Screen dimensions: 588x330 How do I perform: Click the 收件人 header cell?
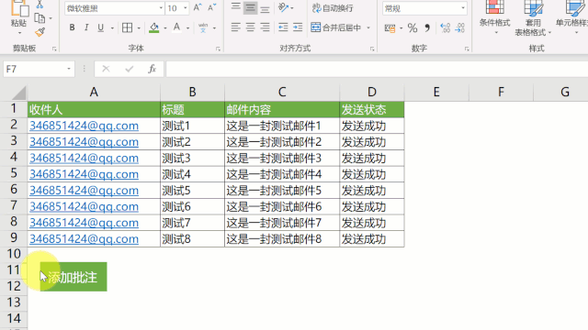94,110
